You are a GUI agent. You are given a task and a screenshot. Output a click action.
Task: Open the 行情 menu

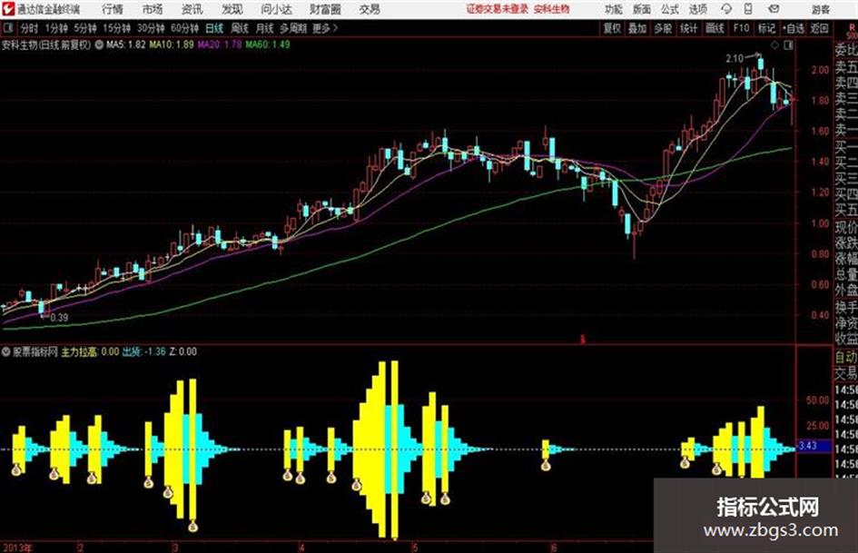(x=113, y=9)
